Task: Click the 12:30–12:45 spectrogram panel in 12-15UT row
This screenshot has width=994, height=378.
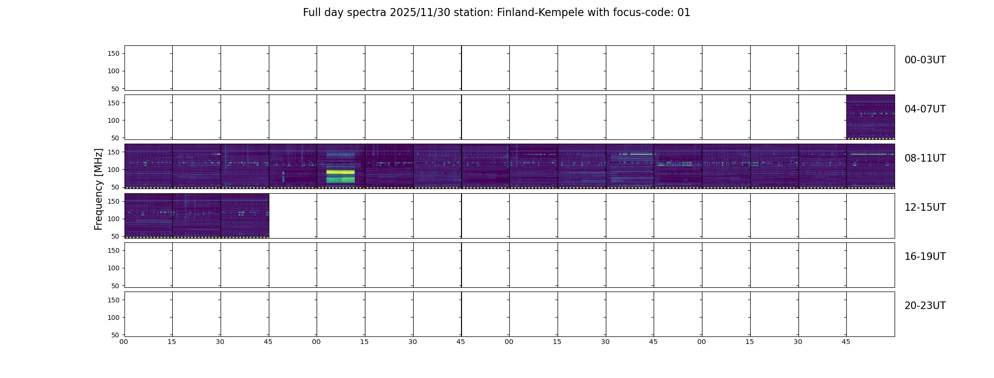Action: (245, 215)
